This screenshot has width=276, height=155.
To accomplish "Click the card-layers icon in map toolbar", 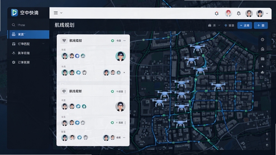I will (263, 59).
